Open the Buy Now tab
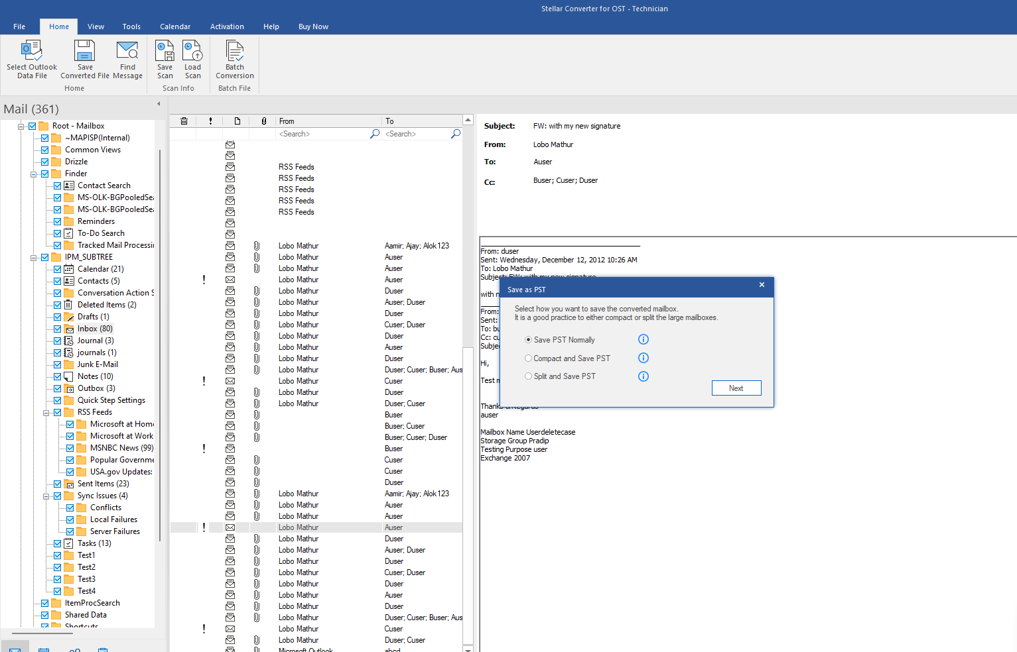This screenshot has height=652, width=1017. coord(313,27)
